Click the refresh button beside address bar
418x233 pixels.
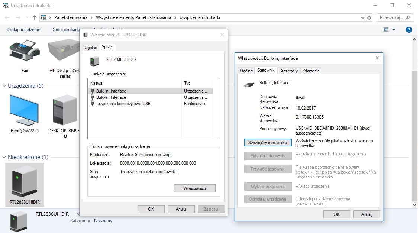pos(369,17)
